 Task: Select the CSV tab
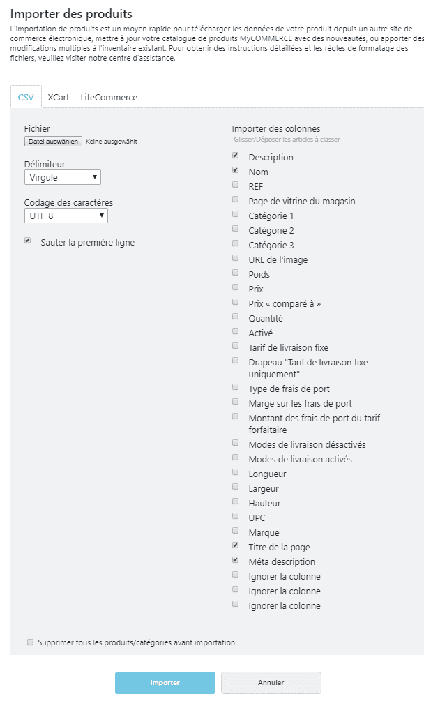26,97
